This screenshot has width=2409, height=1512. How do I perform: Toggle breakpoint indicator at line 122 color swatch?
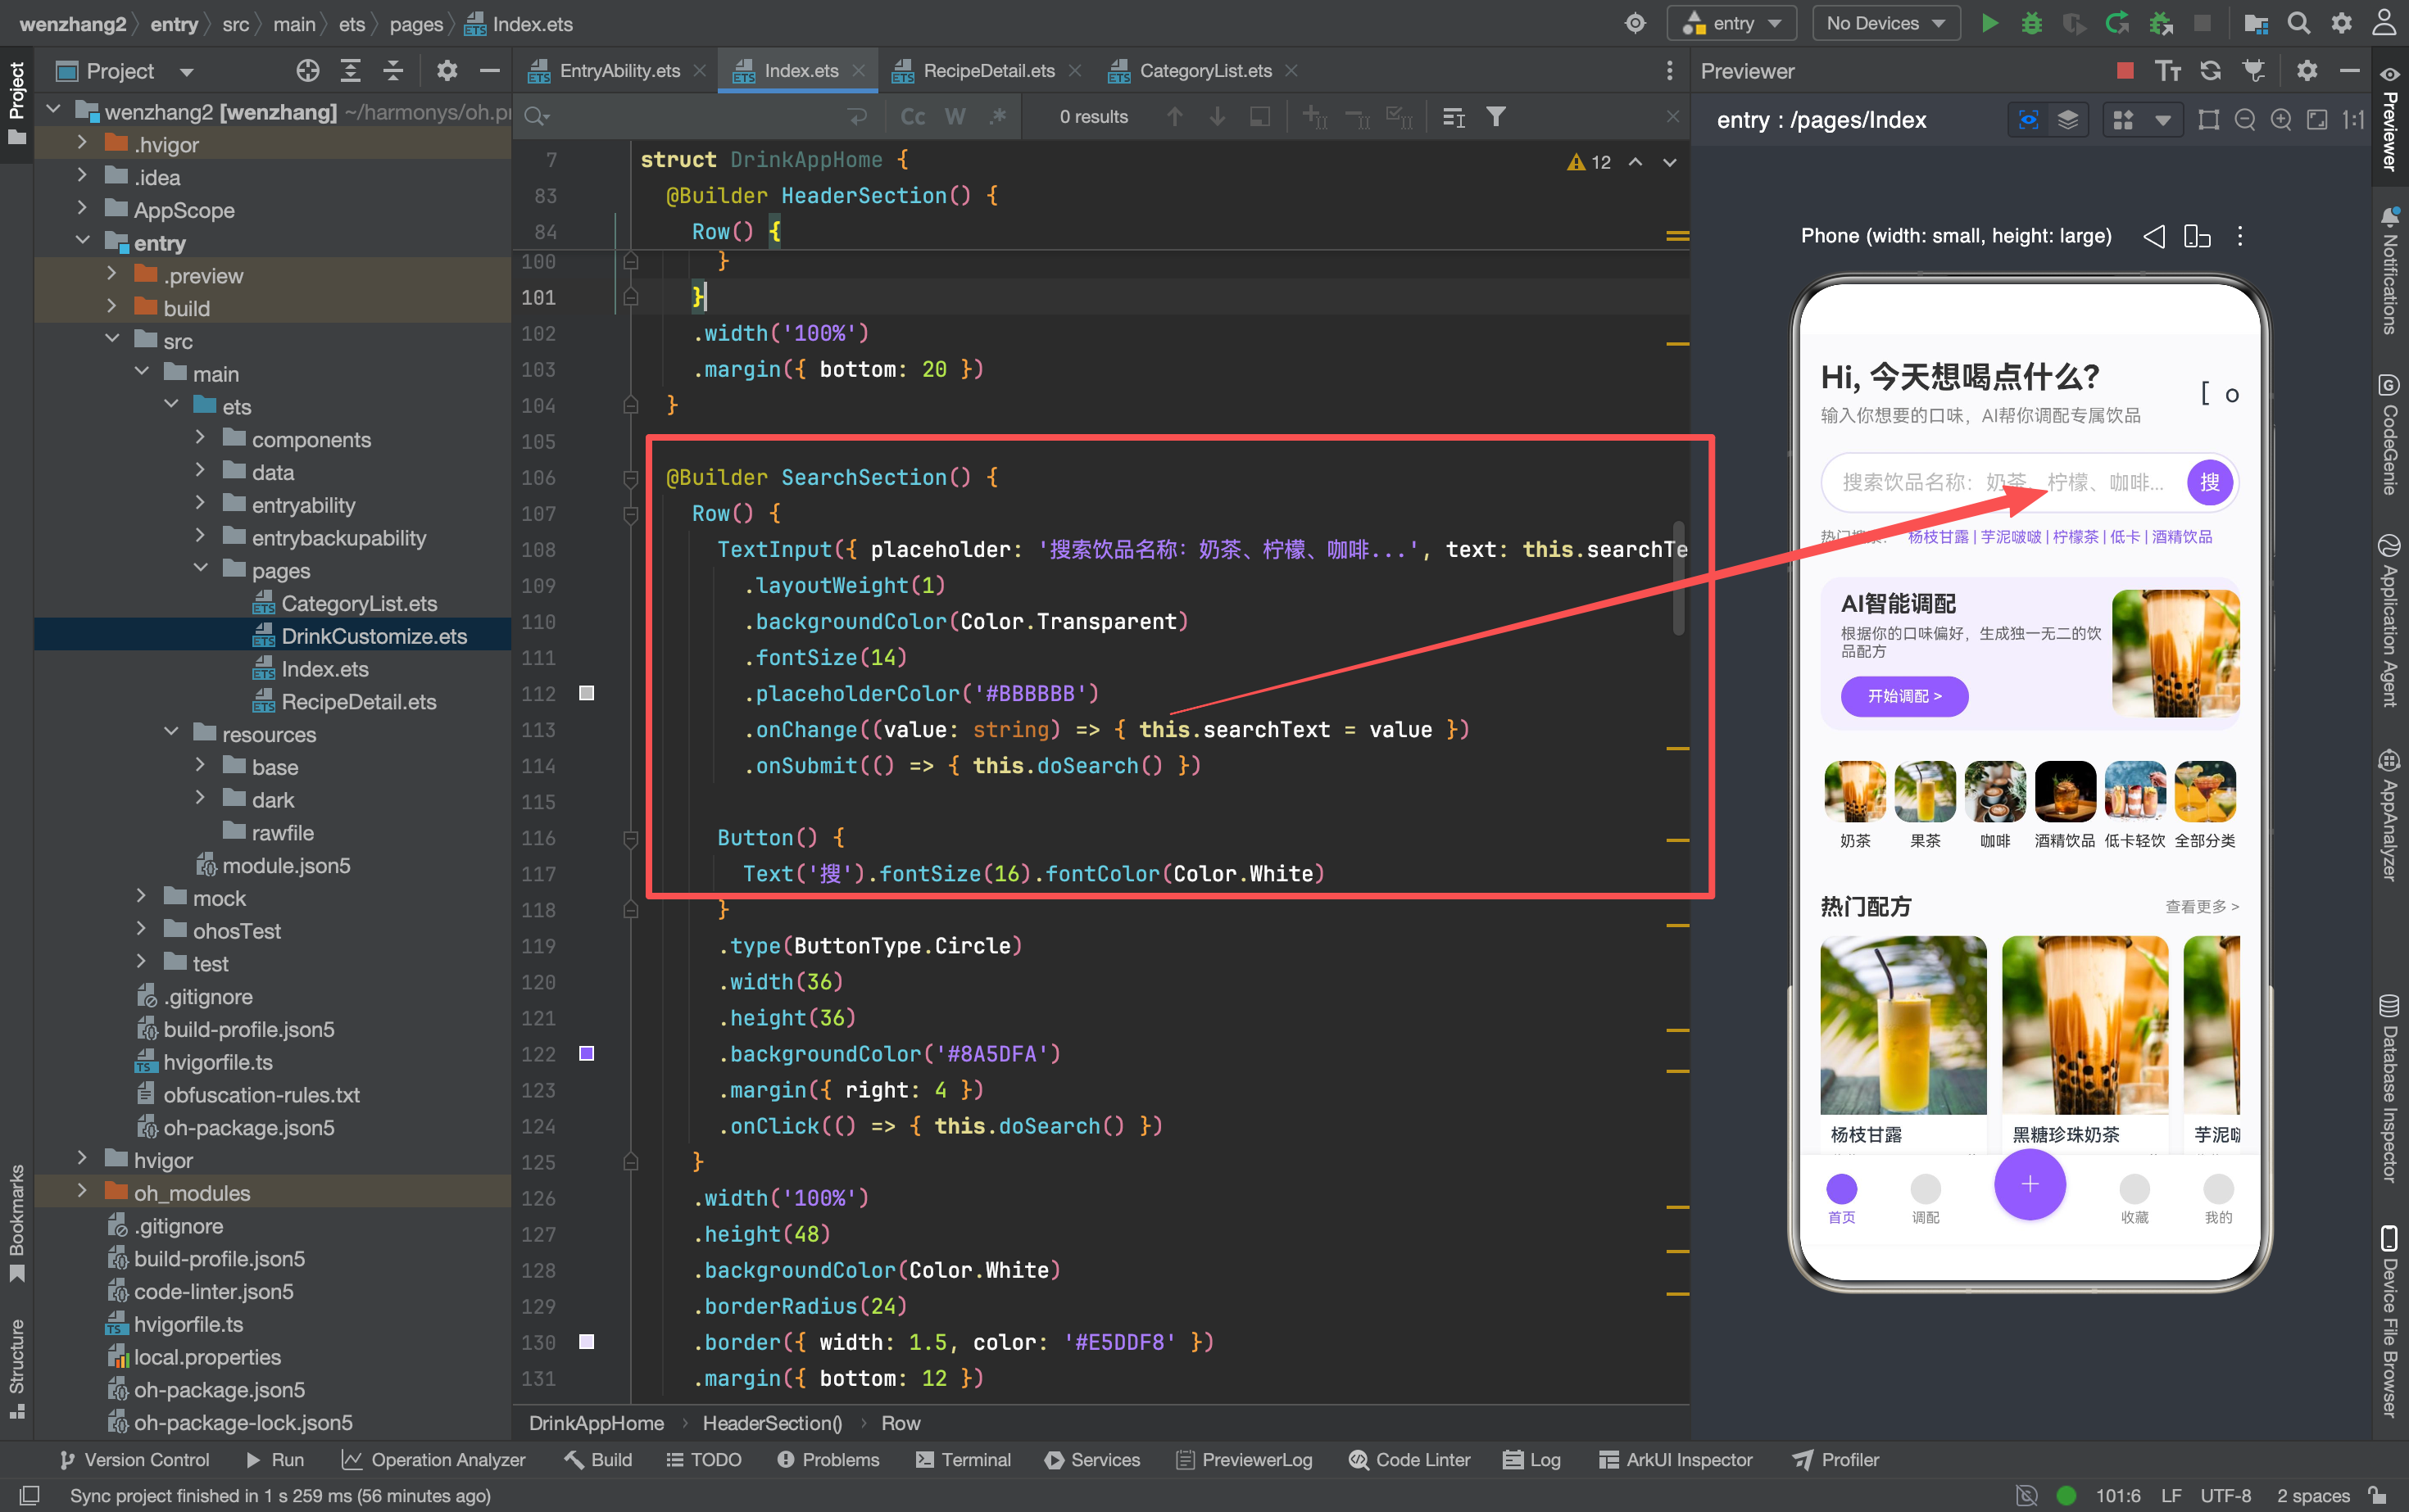pyautogui.click(x=588, y=1053)
